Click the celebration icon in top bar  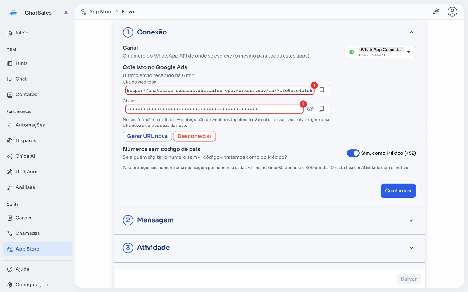(x=436, y=12)
